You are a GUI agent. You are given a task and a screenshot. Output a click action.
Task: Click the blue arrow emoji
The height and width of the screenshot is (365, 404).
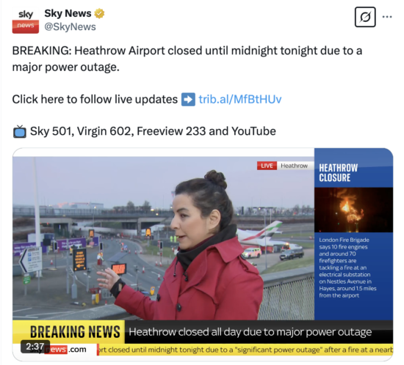click(x=188, y=99)
